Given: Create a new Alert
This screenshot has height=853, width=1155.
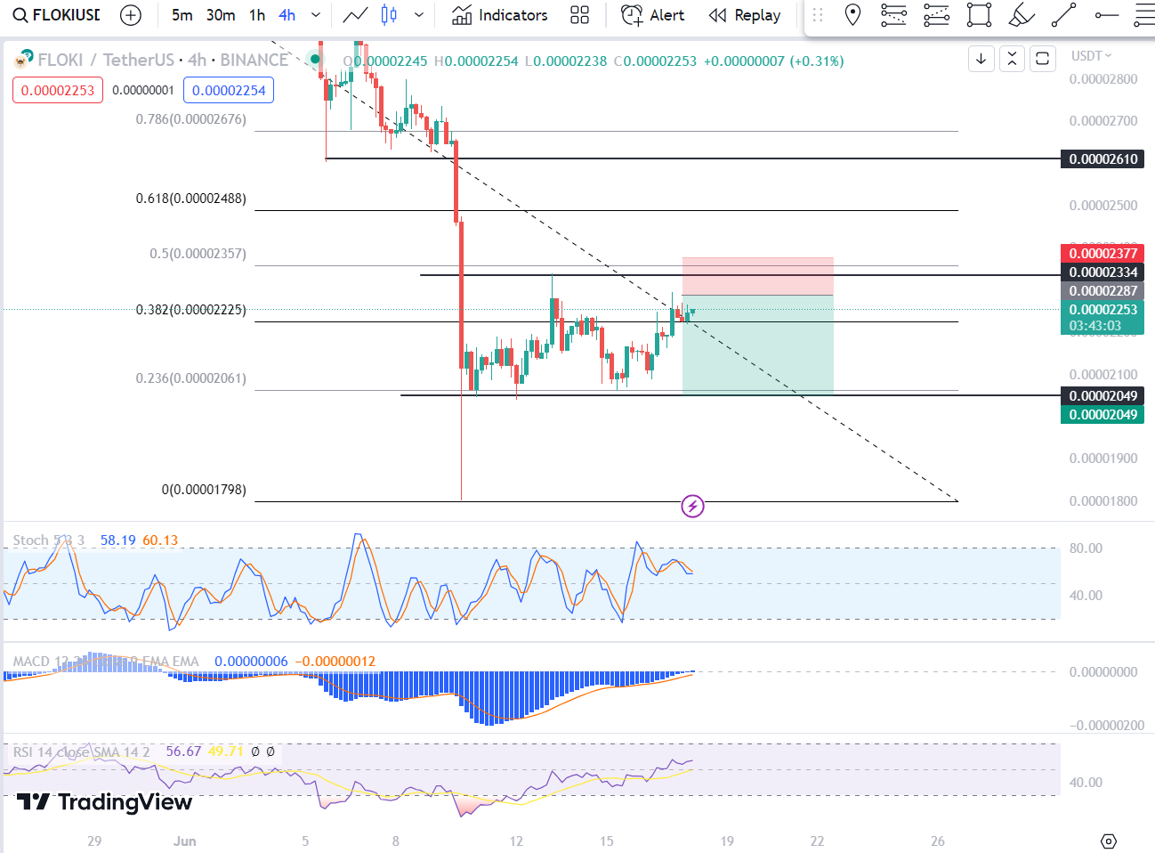Looking at the screenshot, I should 652,15.
